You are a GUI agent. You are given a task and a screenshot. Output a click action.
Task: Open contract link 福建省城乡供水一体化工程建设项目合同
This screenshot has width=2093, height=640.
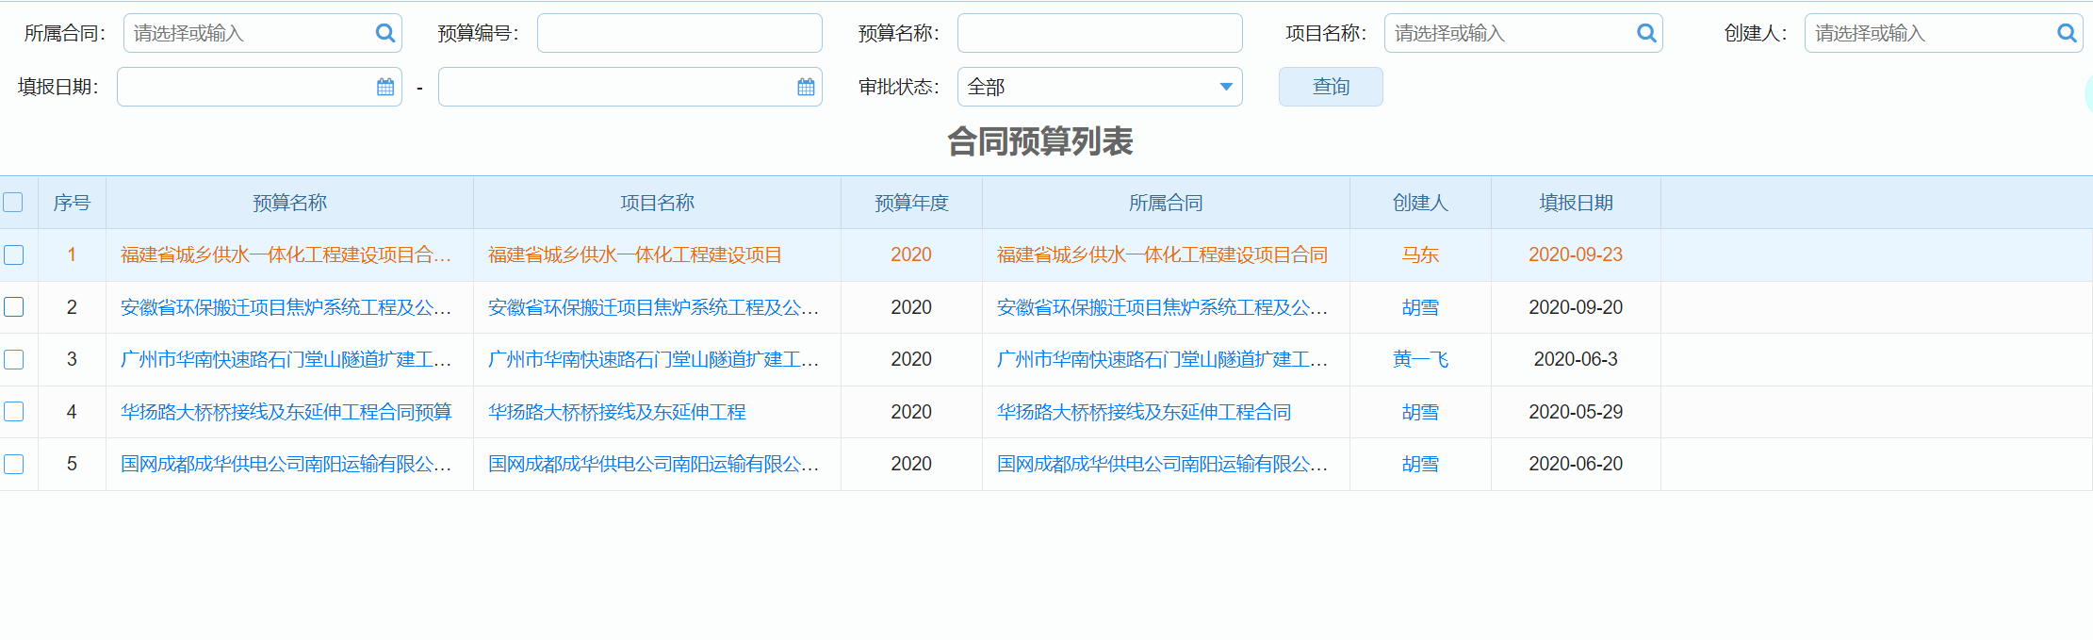(1161, 254)
